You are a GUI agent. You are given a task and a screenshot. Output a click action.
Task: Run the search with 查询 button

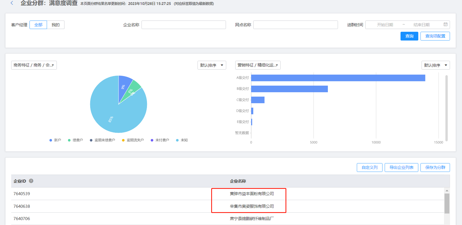tap(409, 36)
